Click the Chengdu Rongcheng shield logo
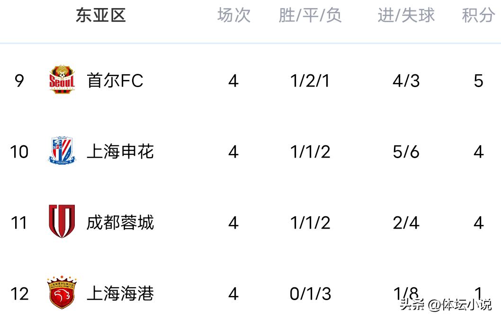 click(62, 222)
